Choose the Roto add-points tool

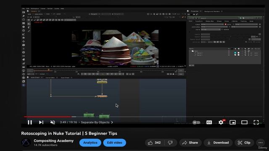point(29,27)
